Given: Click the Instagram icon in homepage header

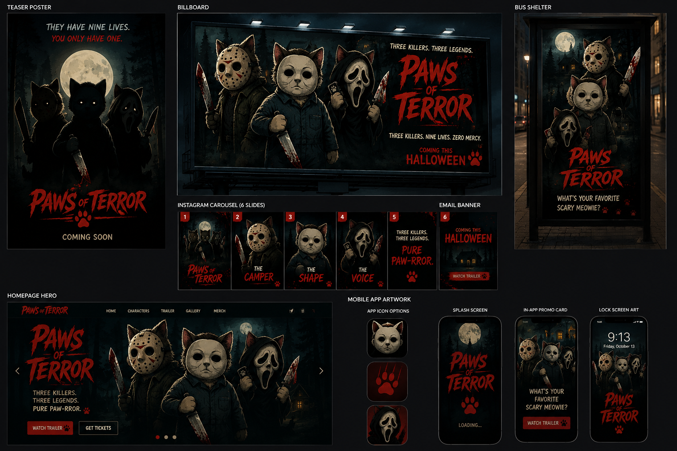Looking at the screenshot, I should click(303, 311).
